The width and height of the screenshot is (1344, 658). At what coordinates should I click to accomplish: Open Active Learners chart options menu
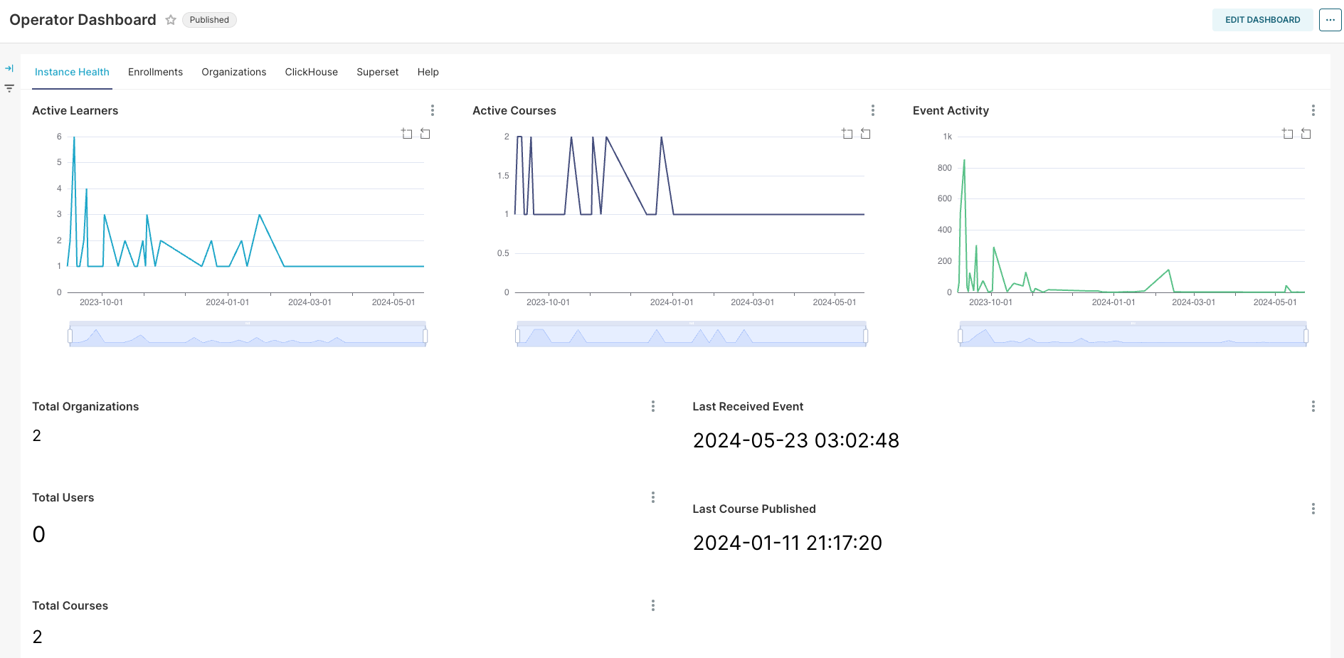pos(433,110)
